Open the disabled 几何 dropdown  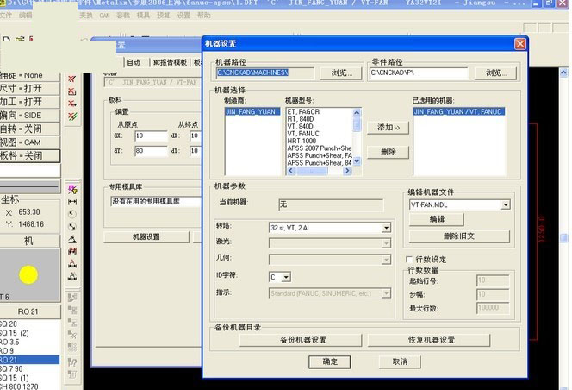click(x=386, y=260)
